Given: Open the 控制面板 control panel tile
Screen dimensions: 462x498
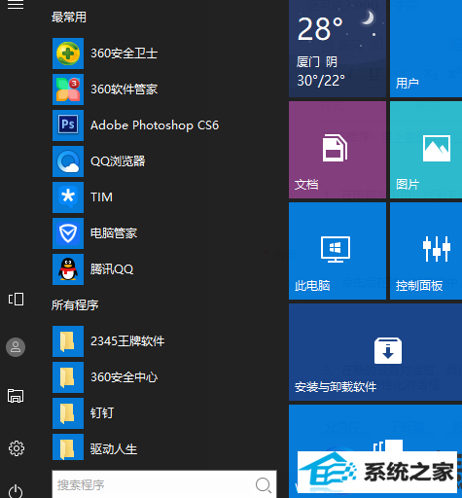Looking at the screenshot, I should (426, 251).
